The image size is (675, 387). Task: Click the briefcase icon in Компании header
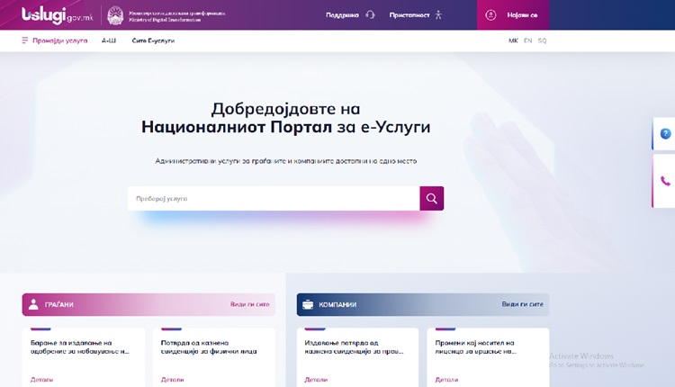[x=308, y=304]
